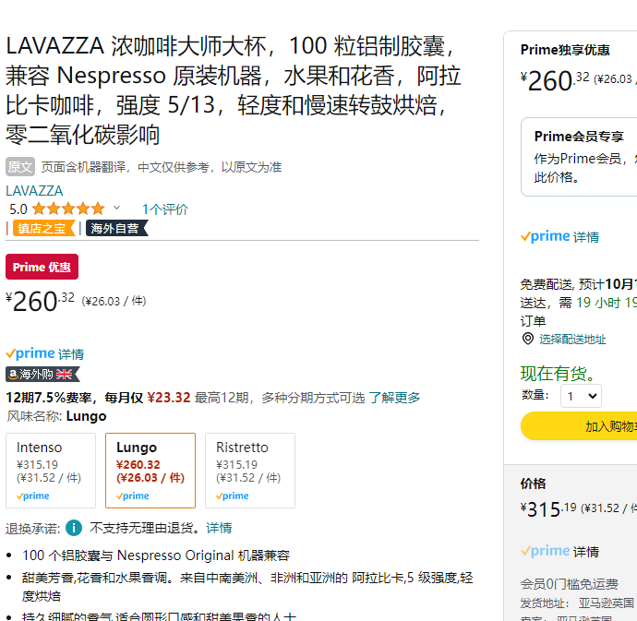The image size is (637, 621).
Task: Click the 海外购 UK flag badge
Action: 42,374
